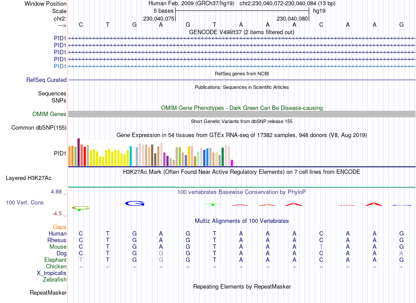The height and width of the screenshot is (303, 416).
Task: Click the PID1 label beside GTEx bars
Action: click(x=60, y=153)
